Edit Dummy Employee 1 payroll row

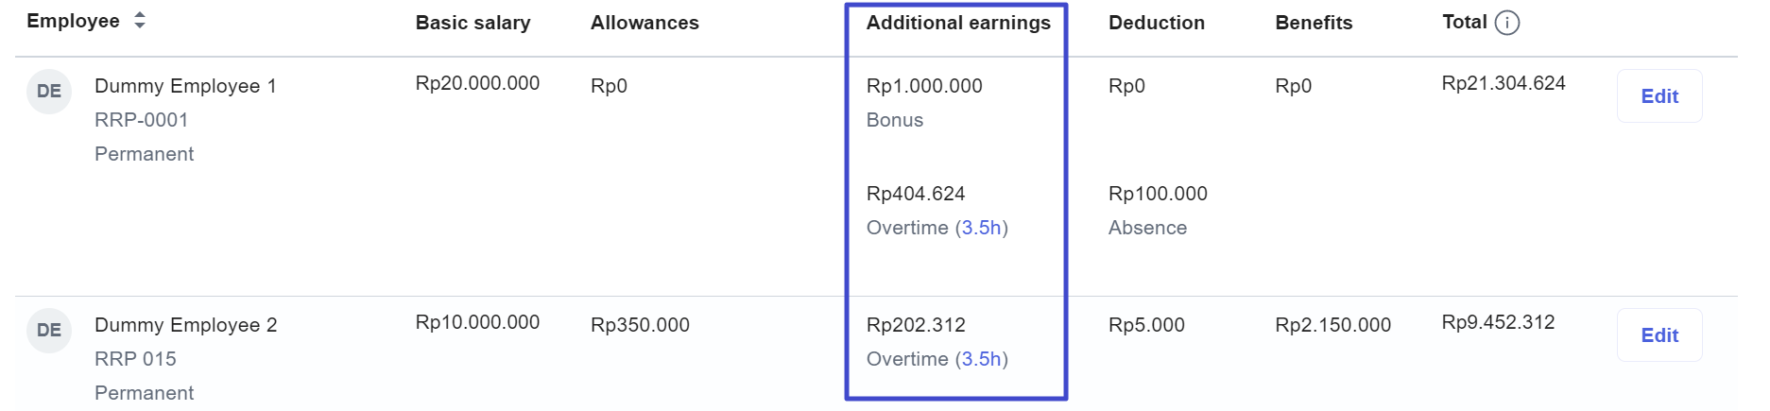(1659, 96)
